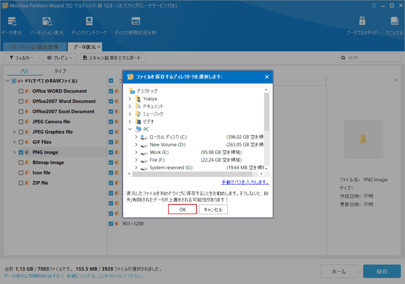The height and width of the screenshot is (284, 405).
Task: Collapse the #1(すべてのRAWファイル) tree node
Action: (7, 81)
